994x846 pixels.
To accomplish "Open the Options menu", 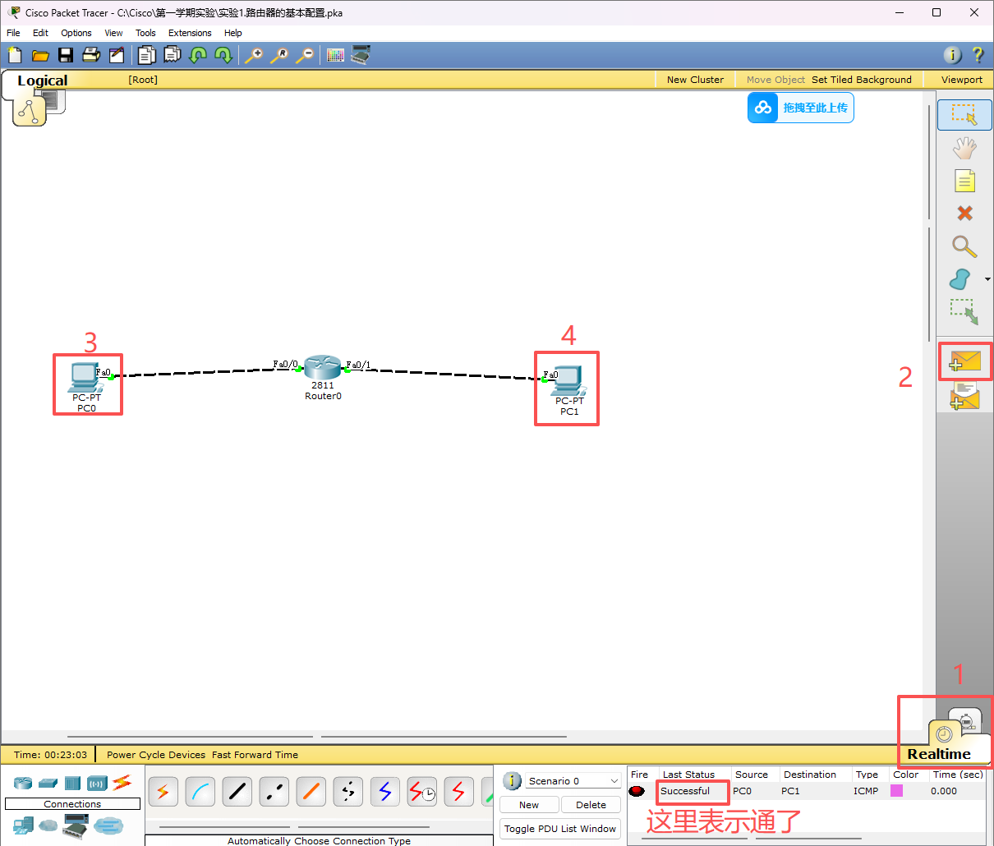I will pos(76,33).
